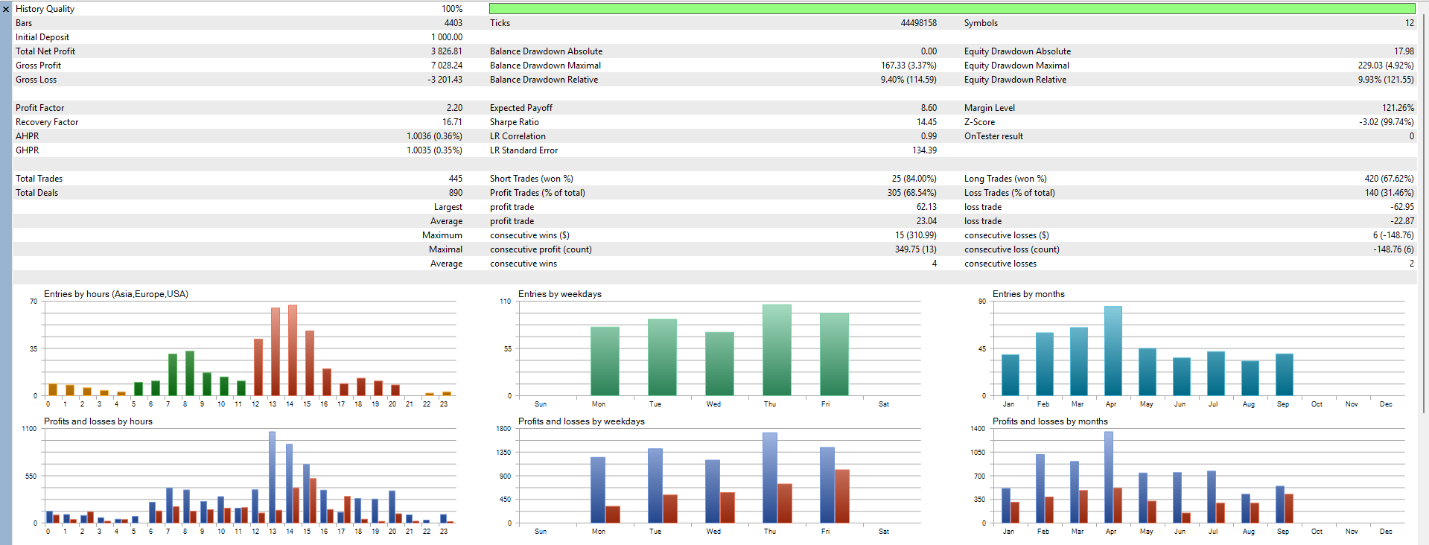Screen dimensions: 1429x545
Task: Select the Z-Score label
Action: coord(979,122)
